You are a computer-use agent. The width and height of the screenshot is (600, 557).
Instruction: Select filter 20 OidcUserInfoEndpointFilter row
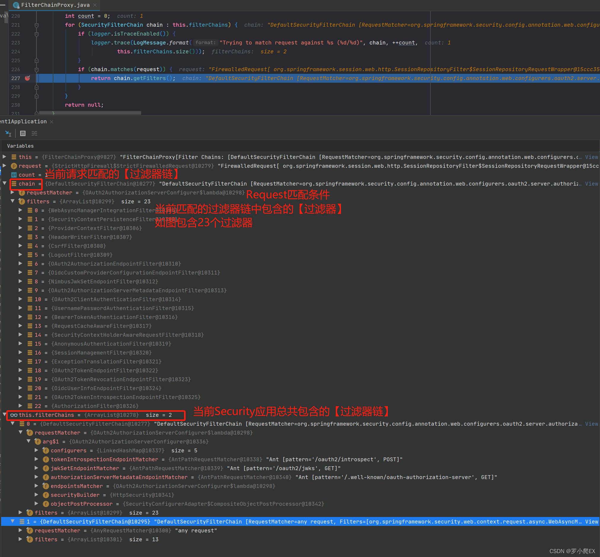tap(300, 388)
